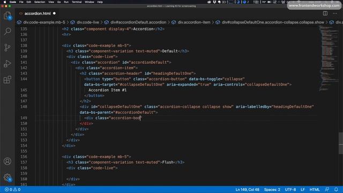Viewport: 343px width, 193px height.
Task: Click the errors and warnings status indicator
Action: pos(13,189)
